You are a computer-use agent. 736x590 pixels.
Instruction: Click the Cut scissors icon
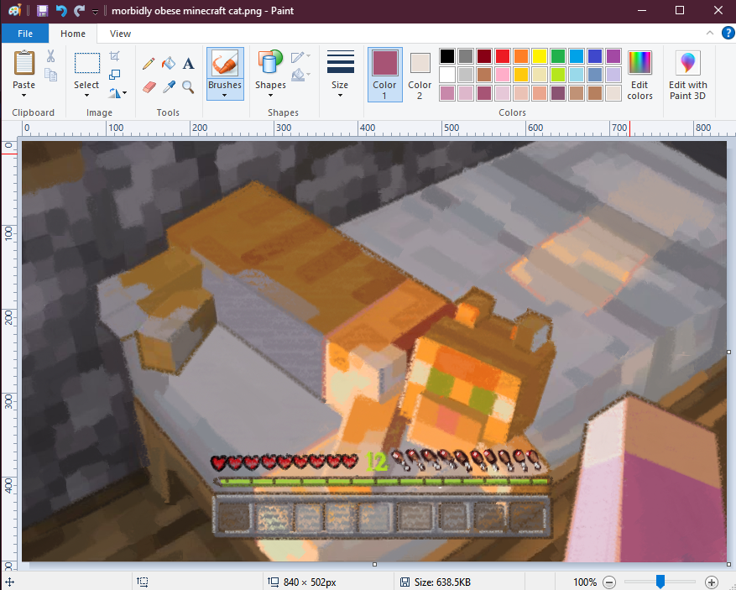click(50, 56)
